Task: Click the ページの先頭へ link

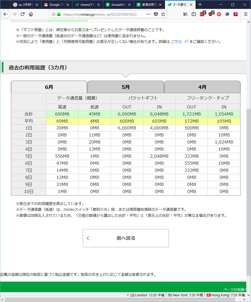Action: [x=235, y=289]
